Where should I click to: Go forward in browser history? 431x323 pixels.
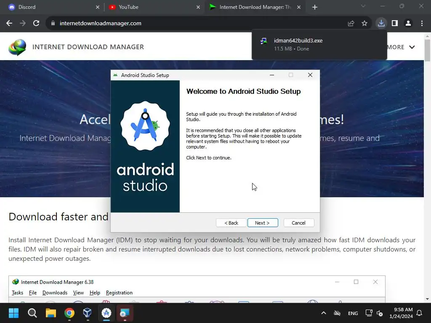click(x=23, y=24)
